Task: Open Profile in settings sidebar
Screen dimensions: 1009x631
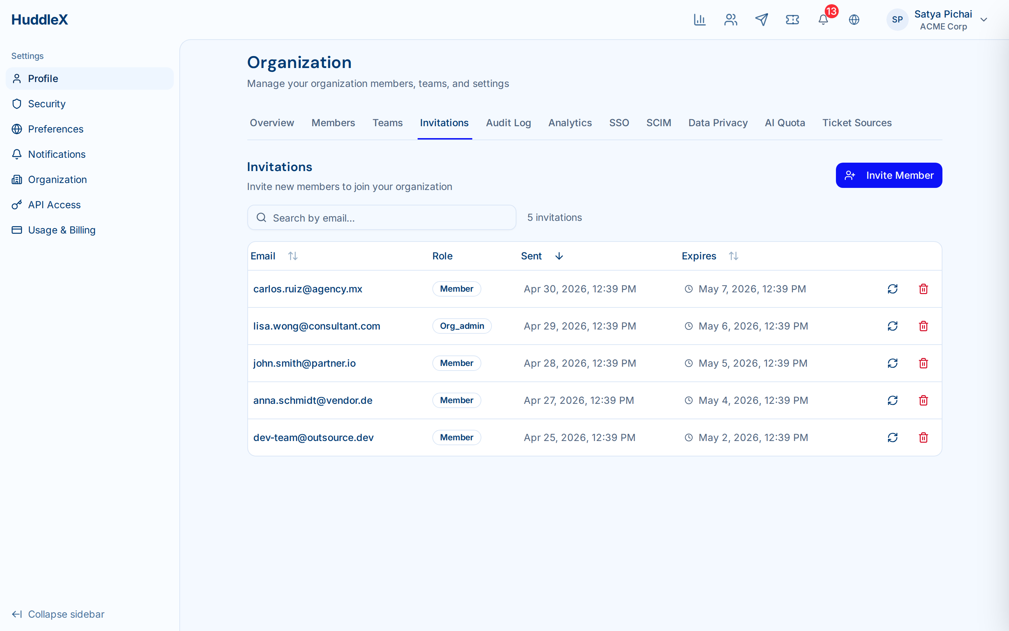Action: (x=90, y=79)
